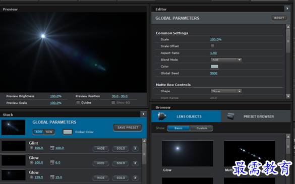Remove the Glint element with X

pyautogui.click(x=135, y=148)
